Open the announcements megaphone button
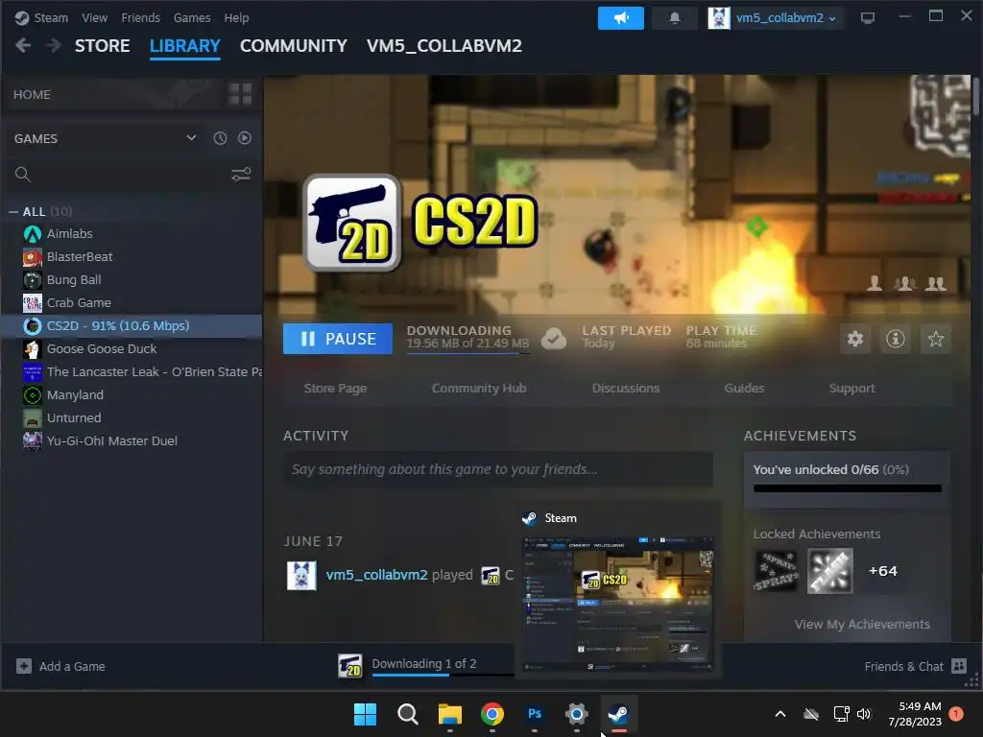The height and width of the screenshot is (737, 983). coord(621,18)
